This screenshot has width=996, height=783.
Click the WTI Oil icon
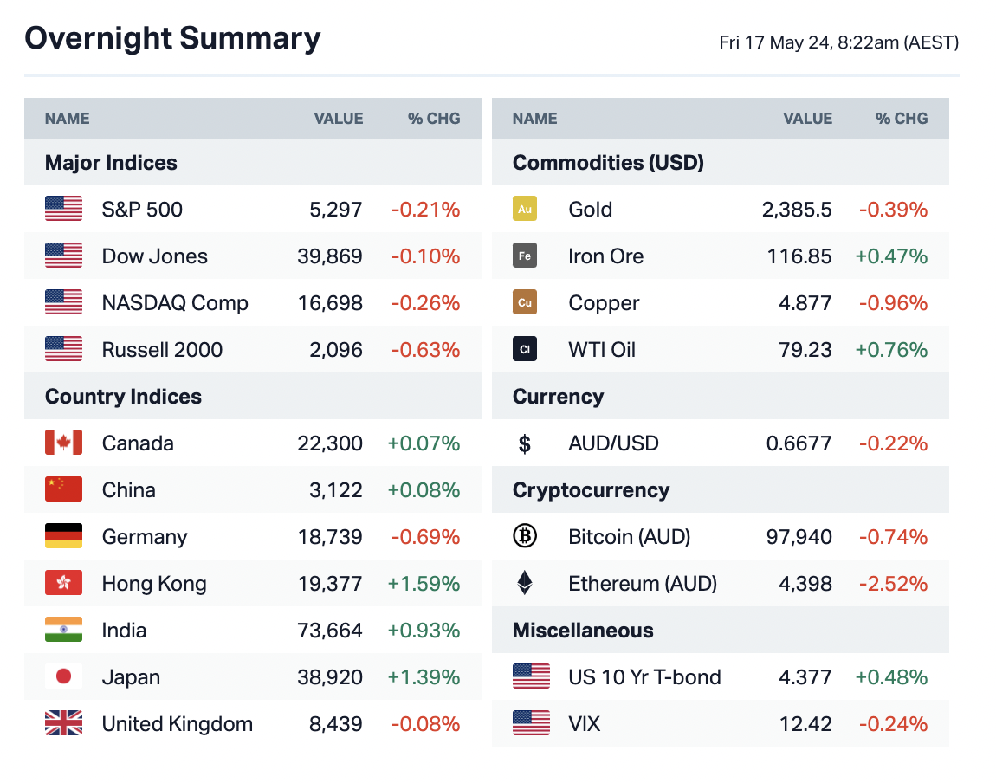tap(525, 349)
